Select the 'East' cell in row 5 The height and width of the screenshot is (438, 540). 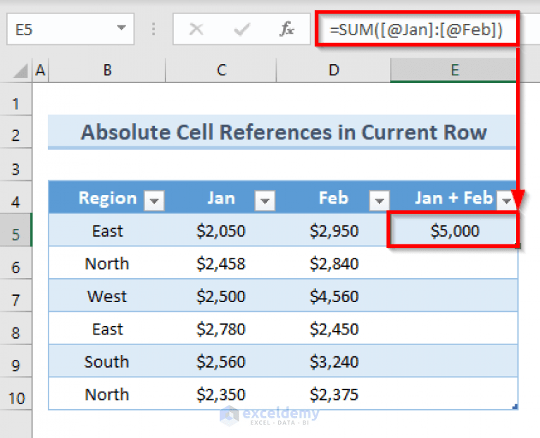[x=107, y=230]
